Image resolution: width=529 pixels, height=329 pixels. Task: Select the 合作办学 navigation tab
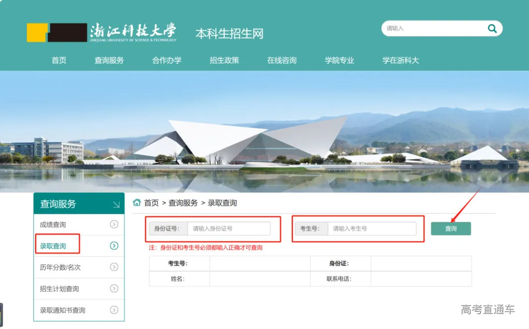pyautogui.click(x=166, y=60)
